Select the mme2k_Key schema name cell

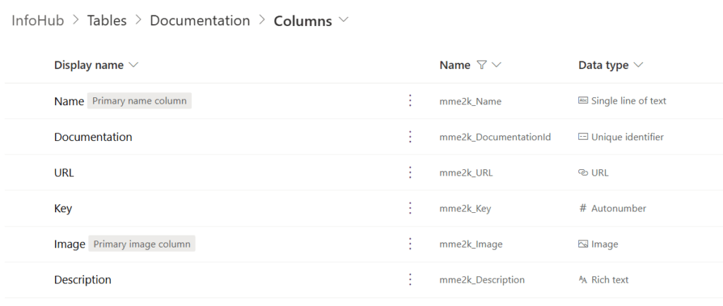(x=465, y=208)
